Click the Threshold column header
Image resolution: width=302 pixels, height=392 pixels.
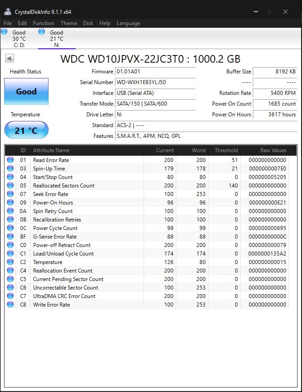(225, 150)
